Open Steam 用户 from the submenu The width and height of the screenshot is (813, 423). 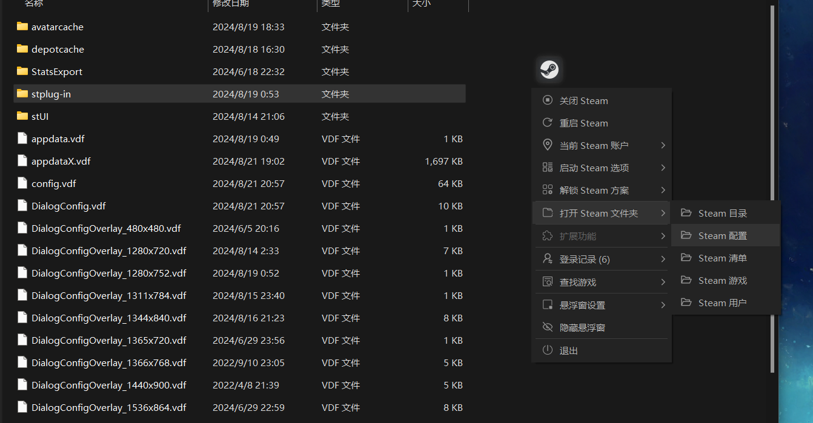726,303
